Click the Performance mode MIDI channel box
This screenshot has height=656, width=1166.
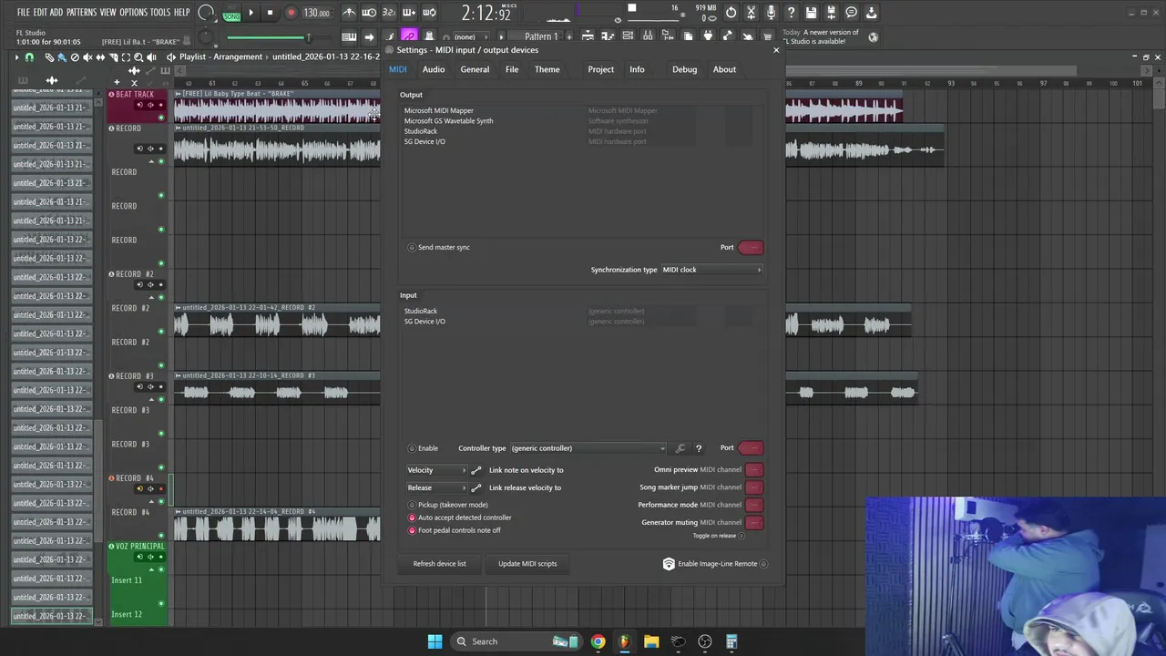click(x=754, y=505)
